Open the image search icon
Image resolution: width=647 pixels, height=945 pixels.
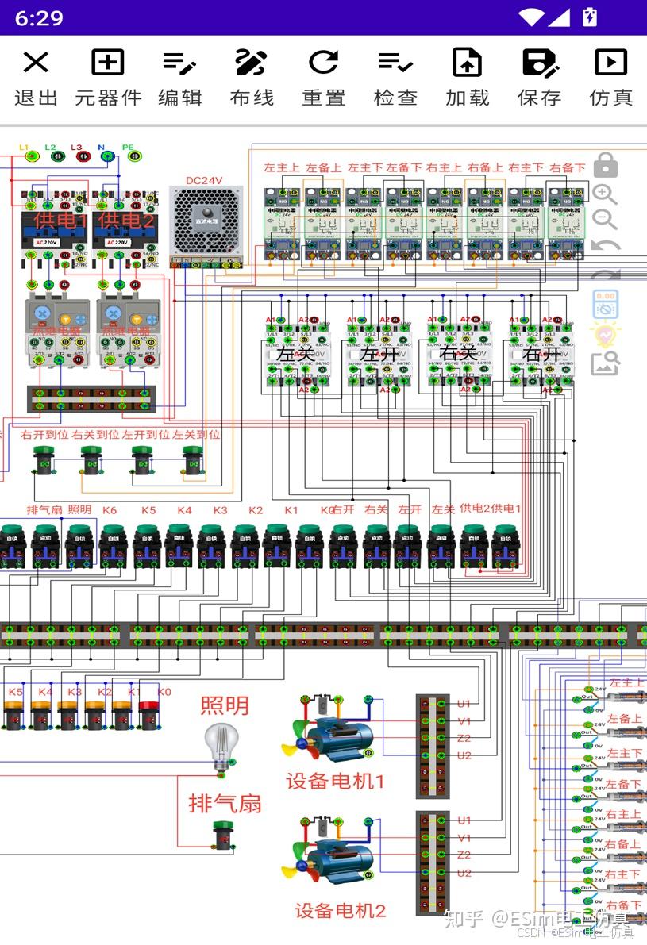pyautogui.click(x=606, y=363)
